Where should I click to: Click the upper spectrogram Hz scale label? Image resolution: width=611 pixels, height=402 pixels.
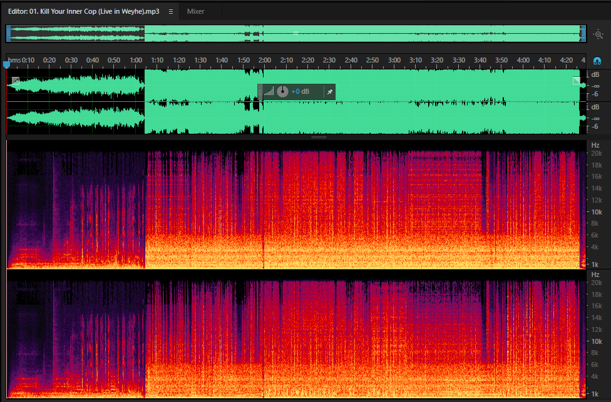(x=595, y=145)
